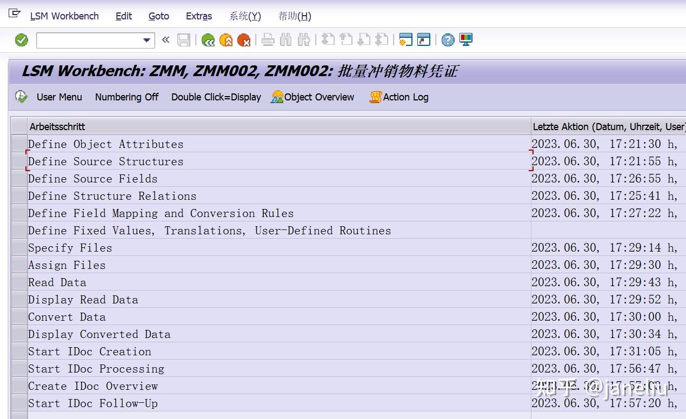Click the green Back arrow icon

point(208,40)
